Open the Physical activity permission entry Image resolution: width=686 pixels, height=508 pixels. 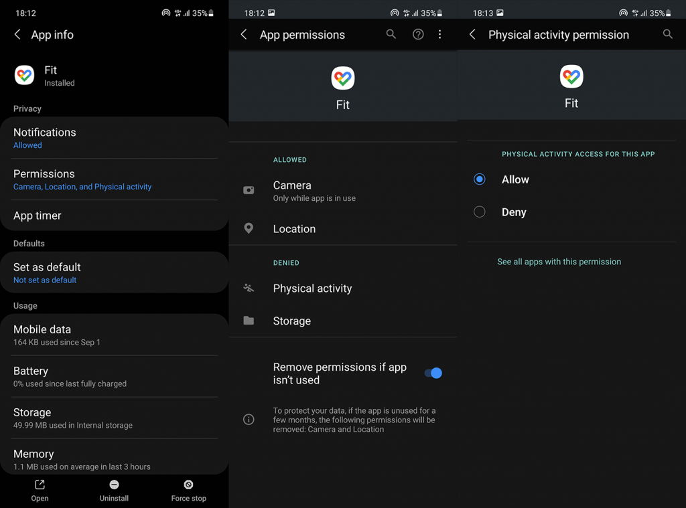coord(343,288)
